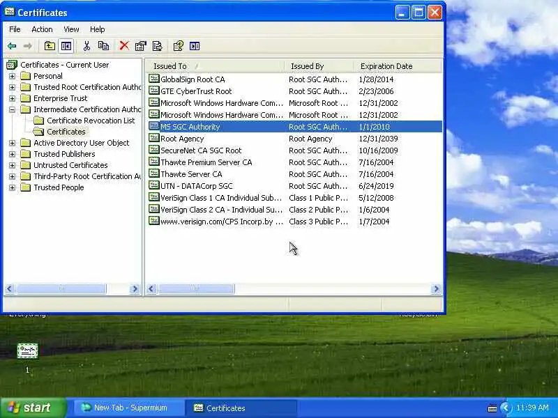Screen dimensions: 558x418
Task: Click the last toolbar icon after Help
Action: [x=195, y=46]
